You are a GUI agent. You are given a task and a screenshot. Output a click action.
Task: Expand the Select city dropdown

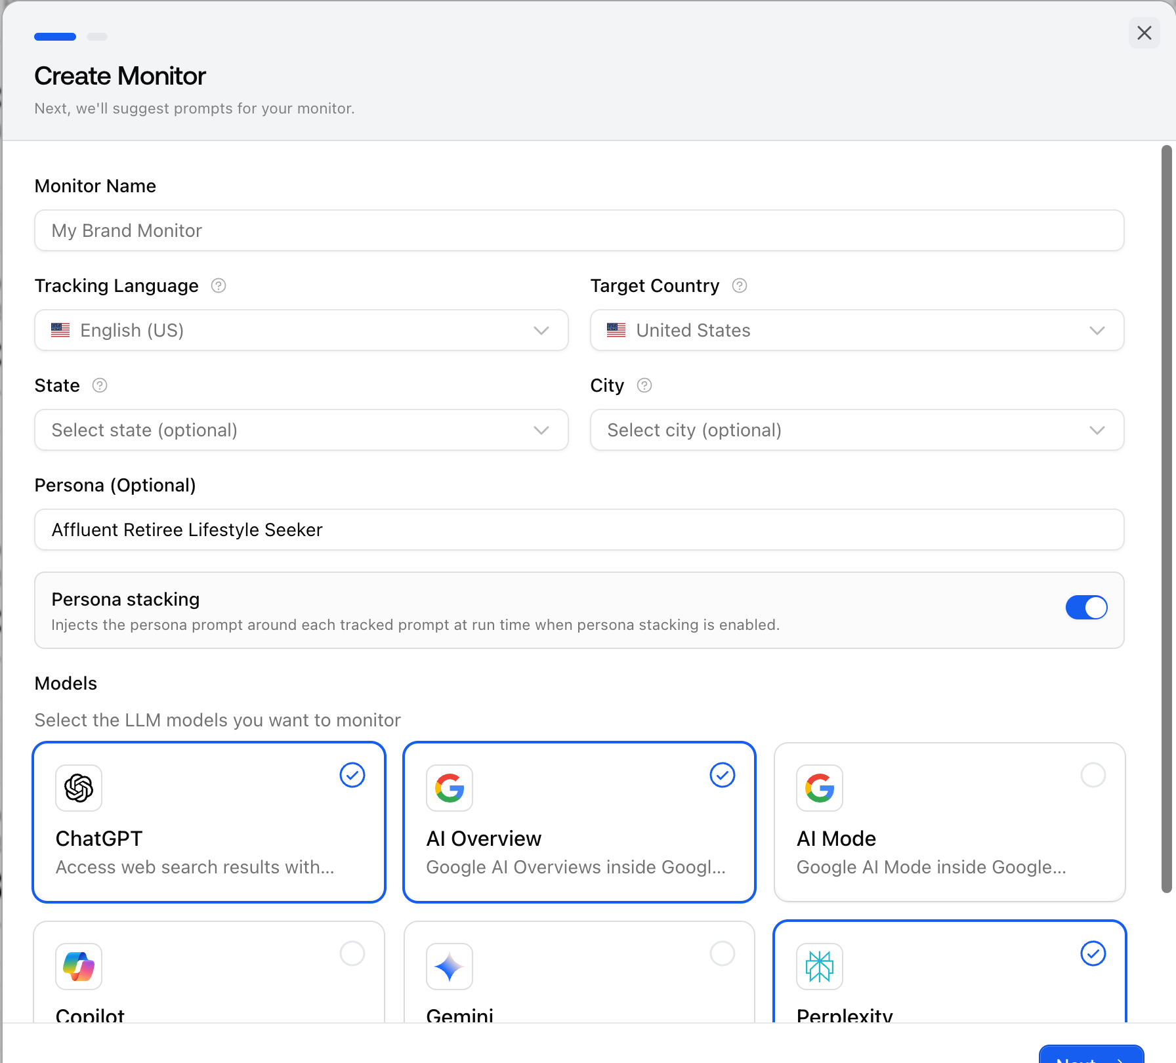857,430
